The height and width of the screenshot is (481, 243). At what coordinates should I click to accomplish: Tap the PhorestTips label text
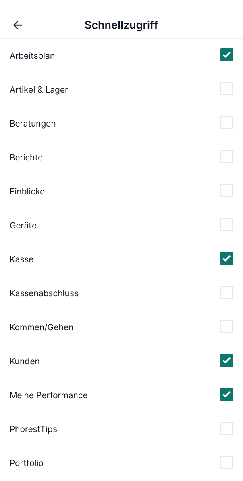click(33, 429)
